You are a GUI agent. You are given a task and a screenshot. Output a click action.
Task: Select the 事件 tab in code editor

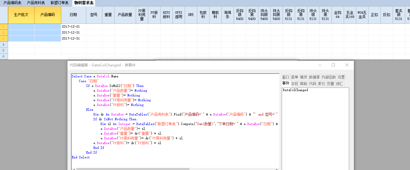(286, 83)
